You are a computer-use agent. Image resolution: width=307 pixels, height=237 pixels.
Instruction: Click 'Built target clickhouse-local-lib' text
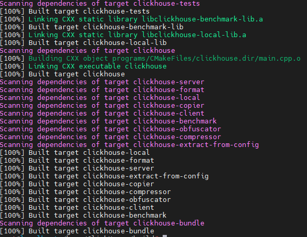tap(98, 43)
